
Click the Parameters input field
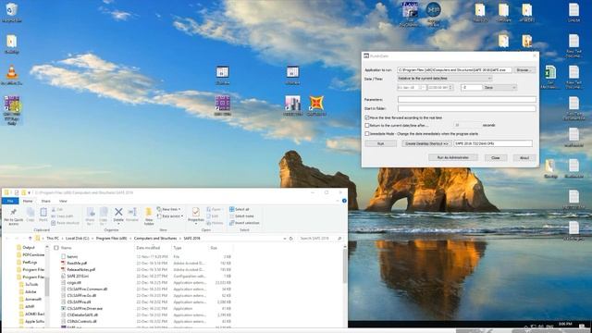[466, 100]
